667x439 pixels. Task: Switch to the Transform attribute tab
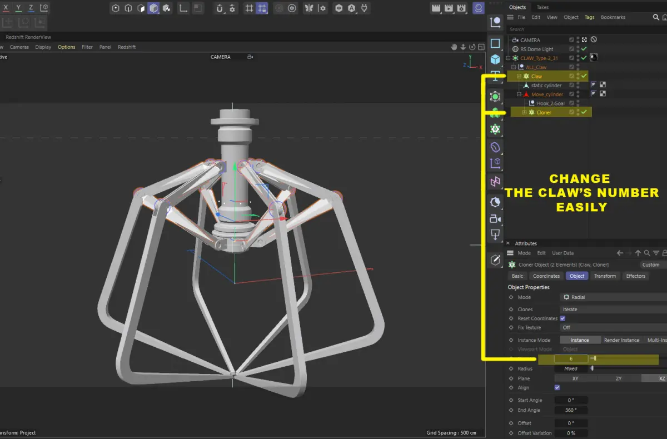pyautogui.click(x=605, y=276)
